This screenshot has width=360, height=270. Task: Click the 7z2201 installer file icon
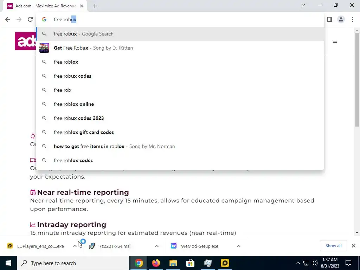pos(92,246)
